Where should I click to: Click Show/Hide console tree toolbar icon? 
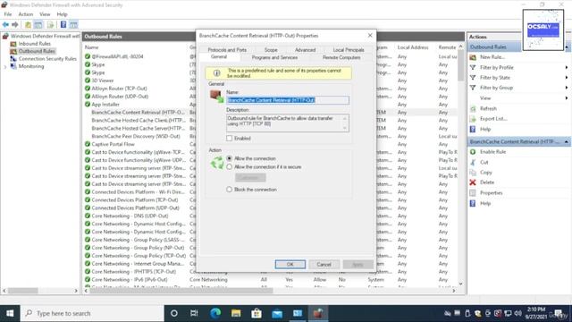38,25
